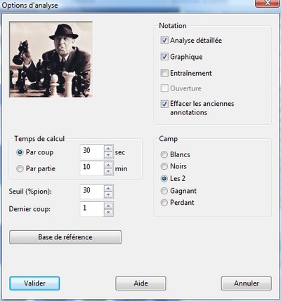
Task: Select the Par partie radio button
Action: (20, 168)
